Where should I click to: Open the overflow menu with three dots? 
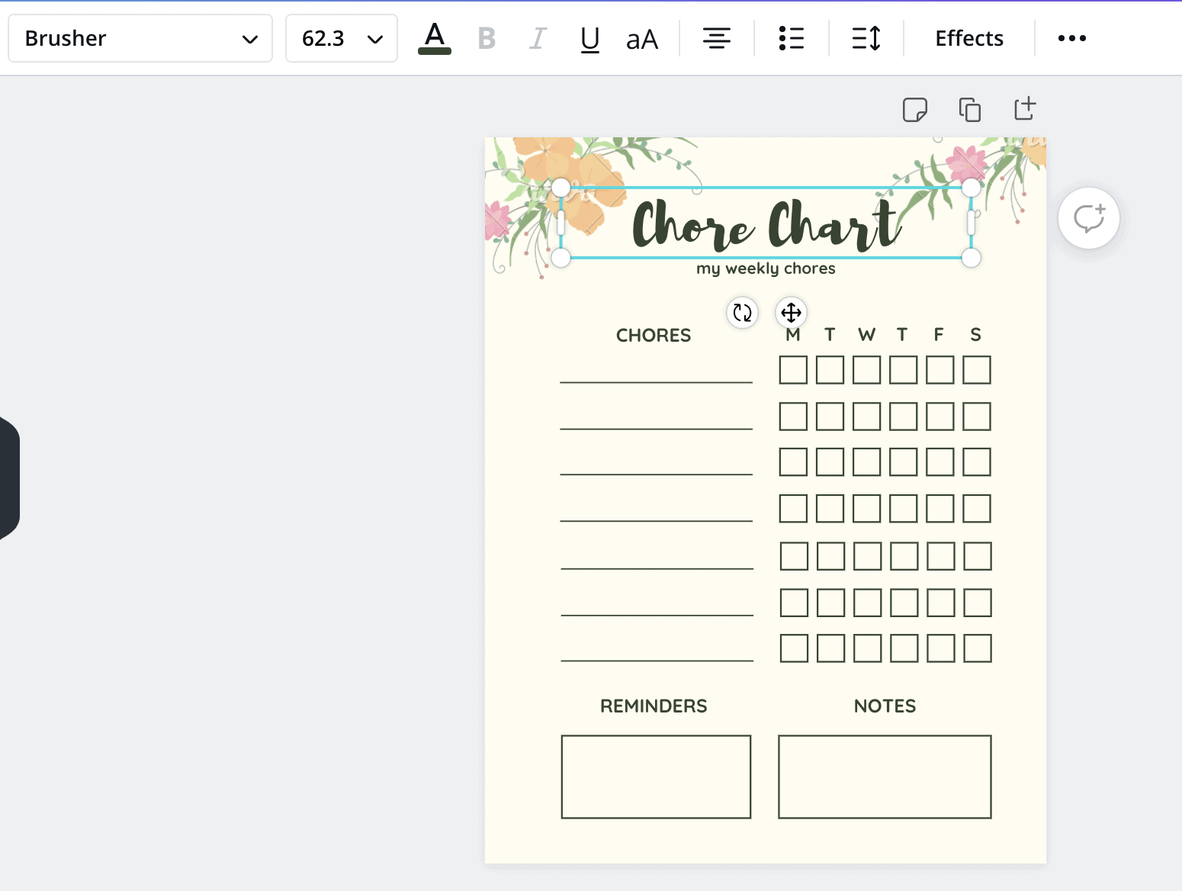pyautogui.click(x=1072, y=38)
